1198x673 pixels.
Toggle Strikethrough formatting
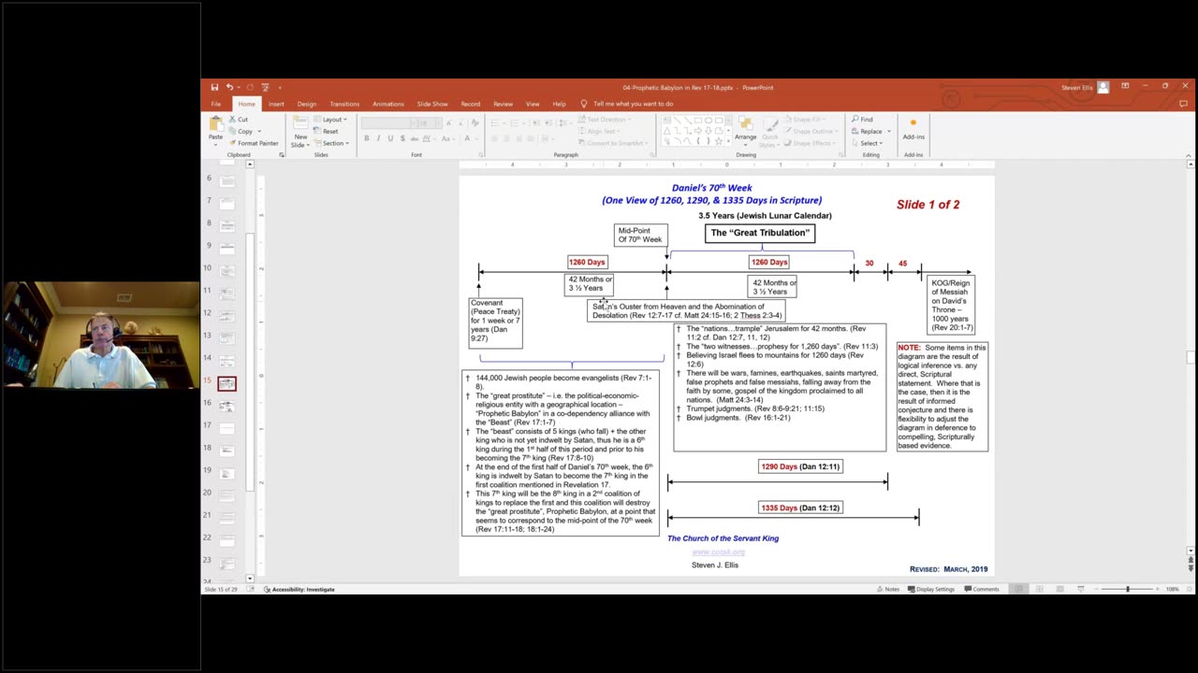(415, 138)
